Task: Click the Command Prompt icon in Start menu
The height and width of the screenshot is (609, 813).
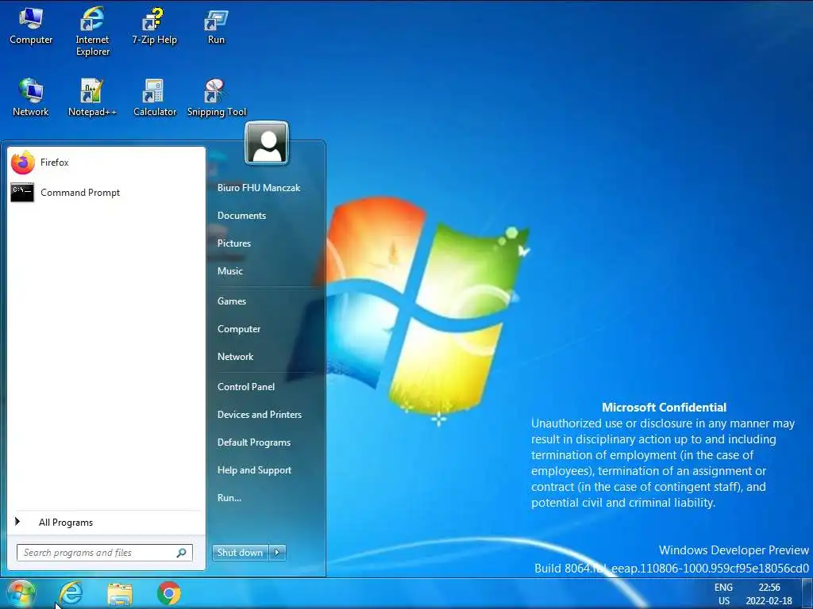Action: (x=22, y=193)
